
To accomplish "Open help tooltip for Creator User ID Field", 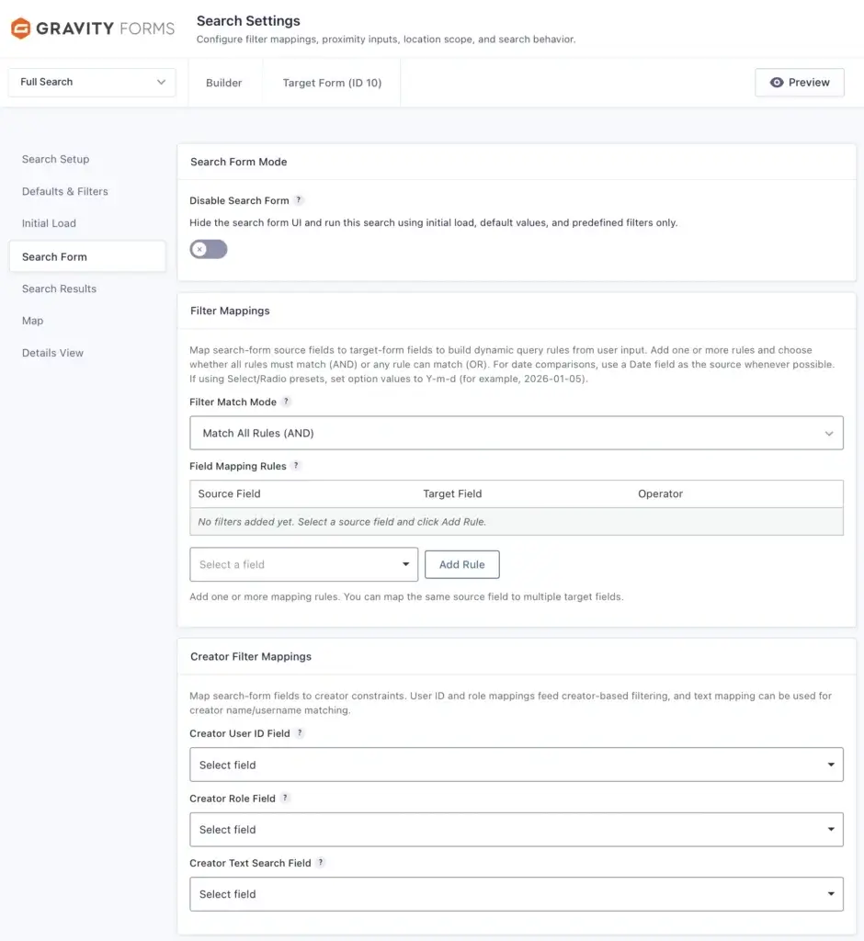I will pyautogui.click(x=300, y=732).
